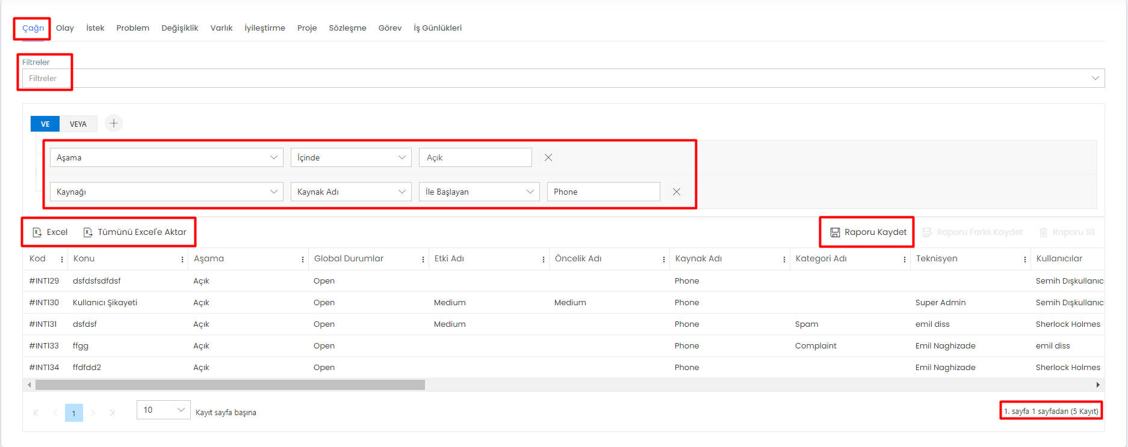Click scroll right arrow of table scrollbar
Screen dimensions: 1128x447
(x=1098, y=385)
